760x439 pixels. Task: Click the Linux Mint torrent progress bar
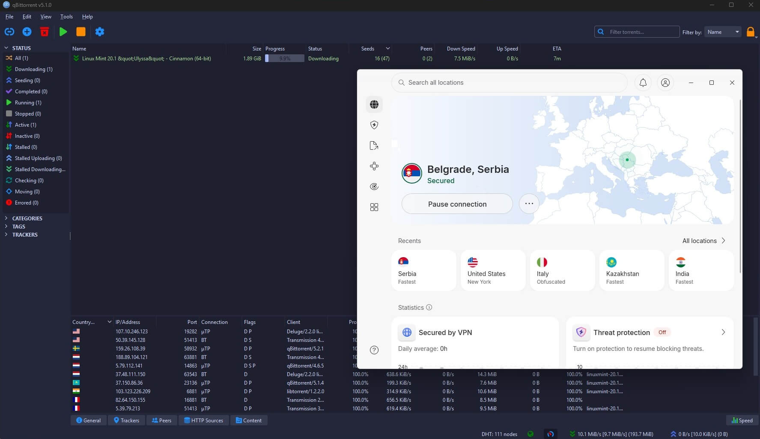pyautogui.click(x=285, y=59)
